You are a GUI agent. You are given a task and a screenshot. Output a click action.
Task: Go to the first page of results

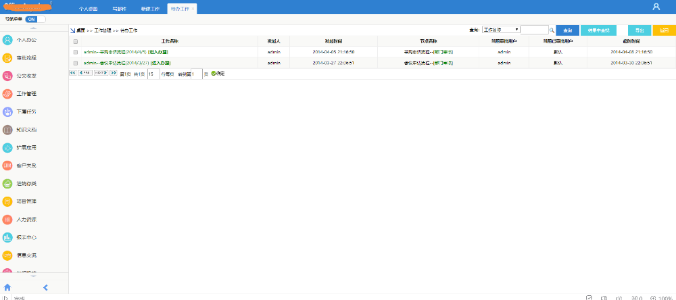(x=73, y=73)
